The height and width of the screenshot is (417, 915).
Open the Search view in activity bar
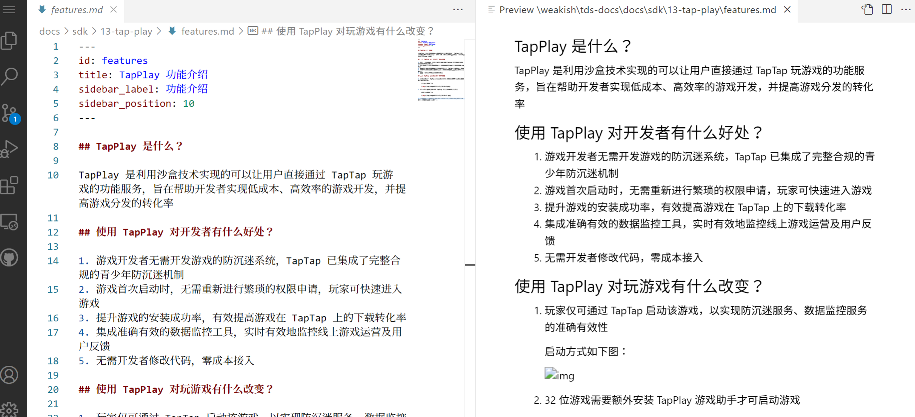point(9,76)
